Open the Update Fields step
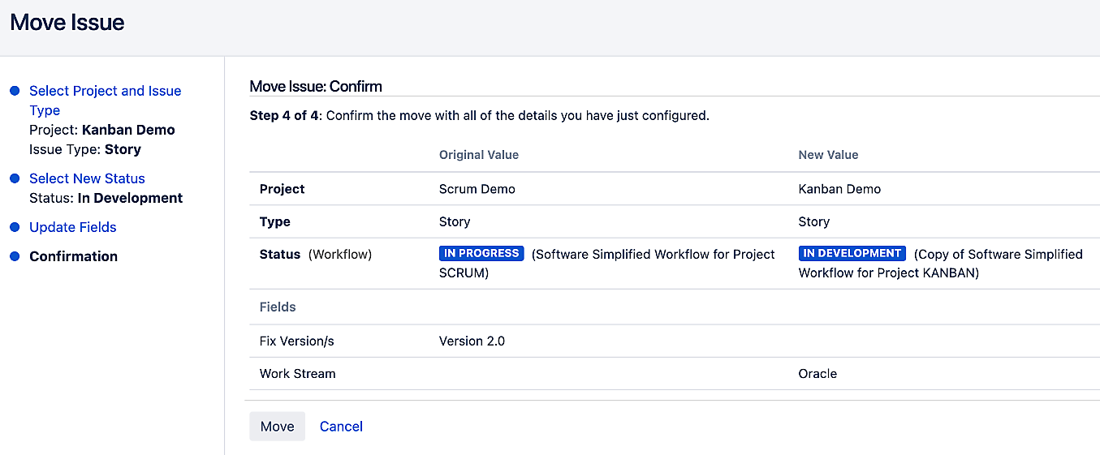1100x455 pixels. [73, 227]
